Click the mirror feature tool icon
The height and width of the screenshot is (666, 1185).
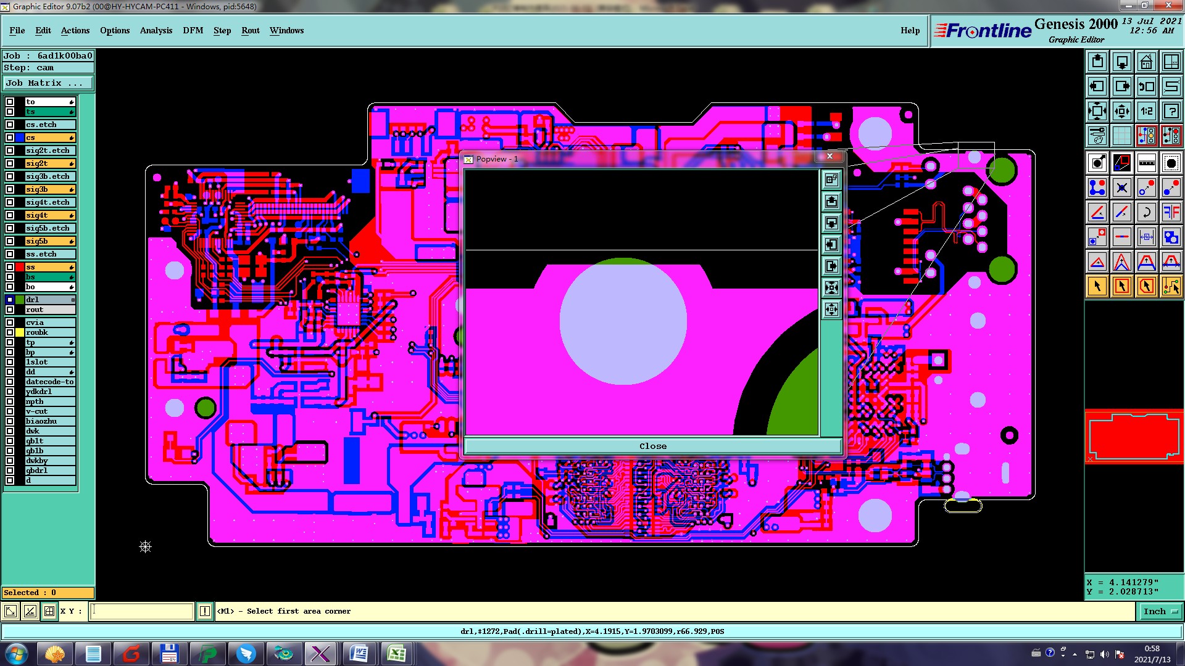[x=1171, y=212]
